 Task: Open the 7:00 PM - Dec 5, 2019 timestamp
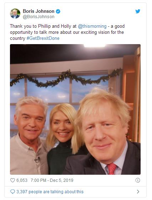point(52,180)
